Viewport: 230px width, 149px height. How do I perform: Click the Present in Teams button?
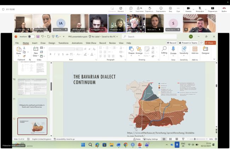[x=189, y=43]
